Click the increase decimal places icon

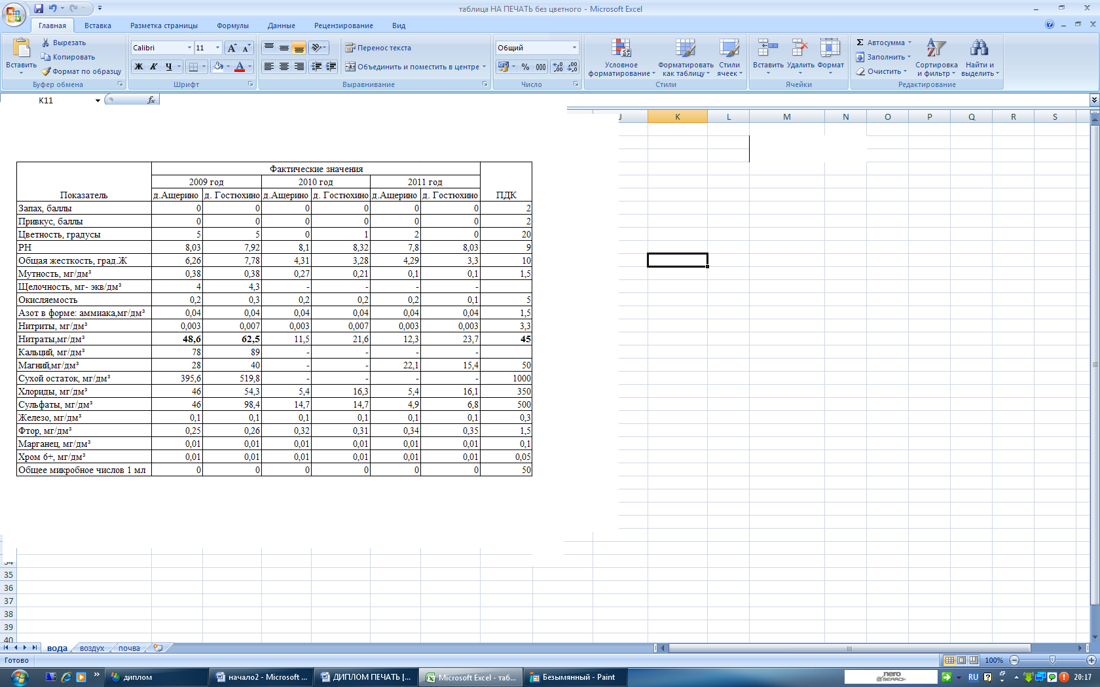(557, 67)
